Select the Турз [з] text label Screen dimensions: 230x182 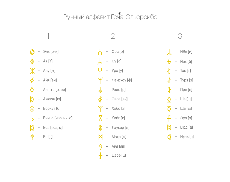coord(187,80)
